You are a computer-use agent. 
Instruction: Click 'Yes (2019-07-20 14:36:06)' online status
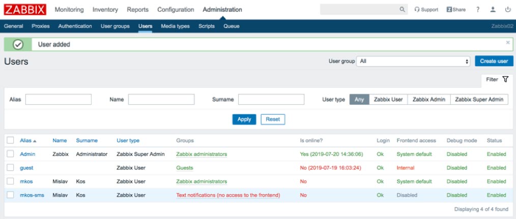(x=331, y=154)
